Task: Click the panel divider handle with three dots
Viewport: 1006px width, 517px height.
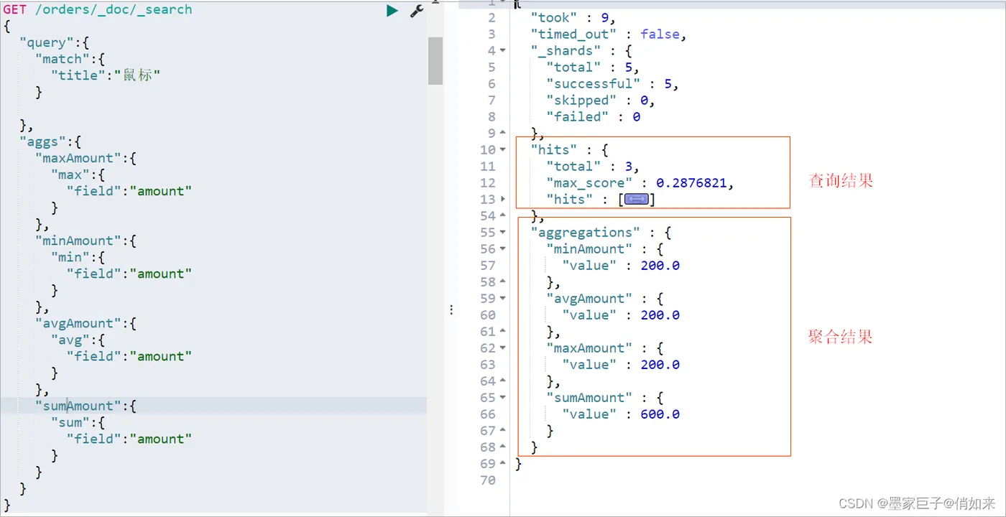Action: coord(451,309)
